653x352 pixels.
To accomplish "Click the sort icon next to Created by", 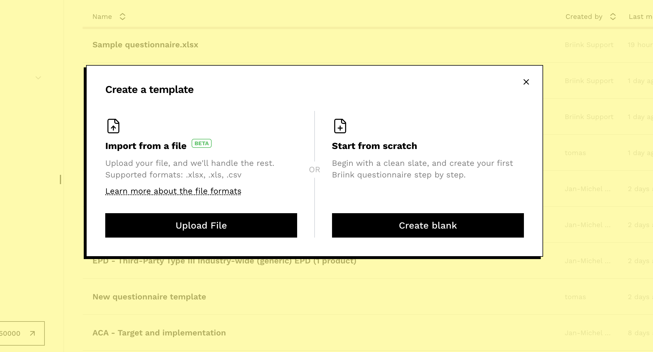I will tap(613, 17).
